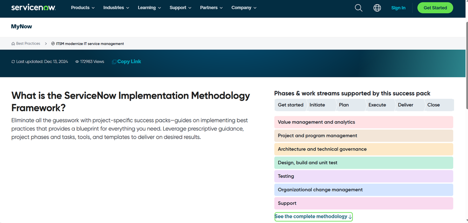Expand the Products dropdown menu
468x223 pixels.
[82, 8]
